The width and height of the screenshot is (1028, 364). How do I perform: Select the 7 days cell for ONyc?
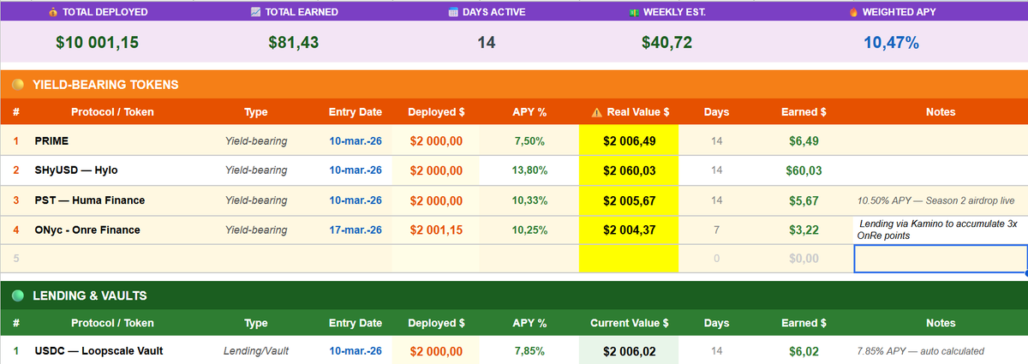[716, 230]
